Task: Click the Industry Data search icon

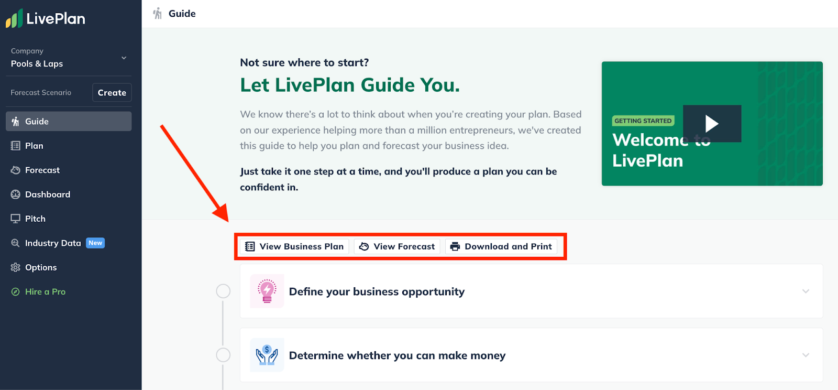Action: [16, 243]
